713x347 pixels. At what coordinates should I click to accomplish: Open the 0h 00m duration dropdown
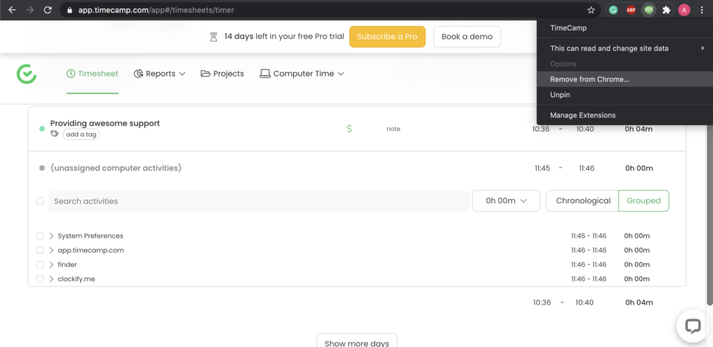pyautogui.click(x=506, y=201)
